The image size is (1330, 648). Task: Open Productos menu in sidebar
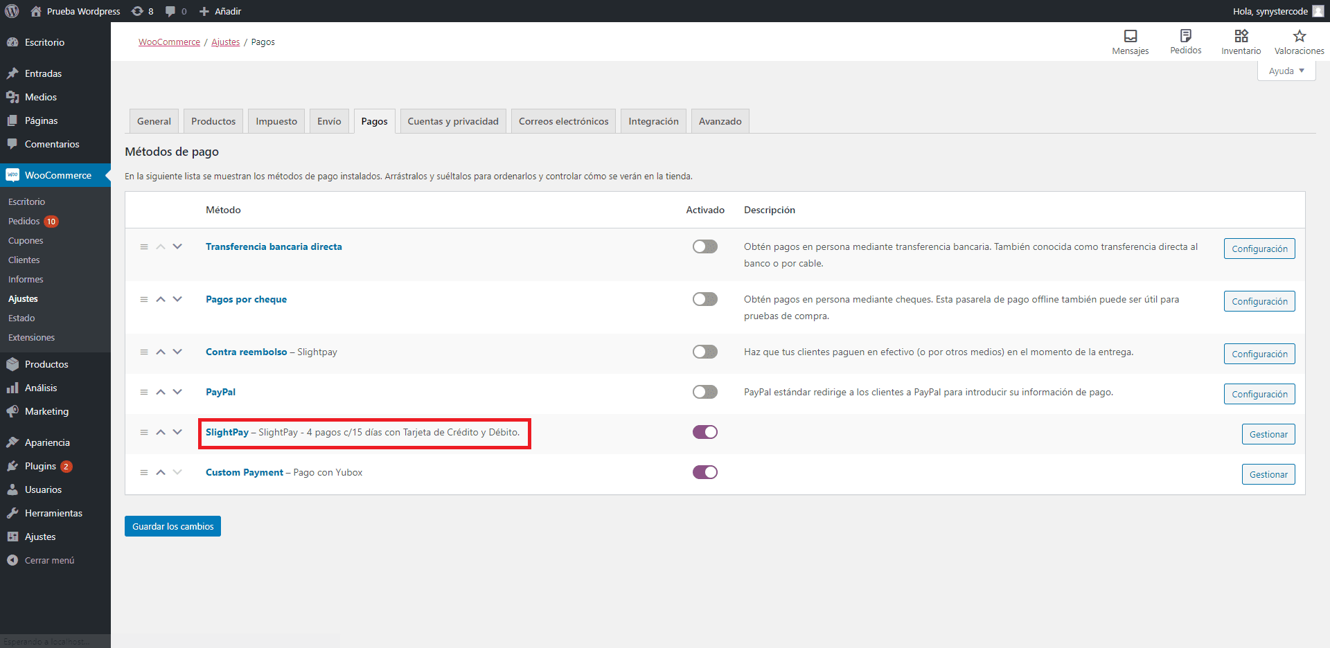[x=55, y=364]
